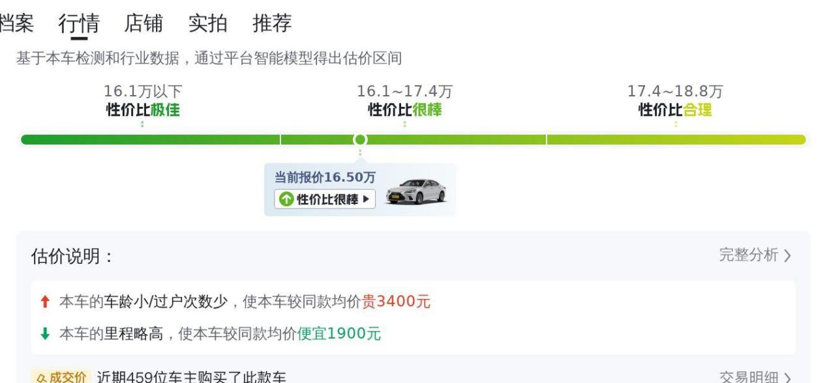Click the white marker on the price bar

pos(359,139)
